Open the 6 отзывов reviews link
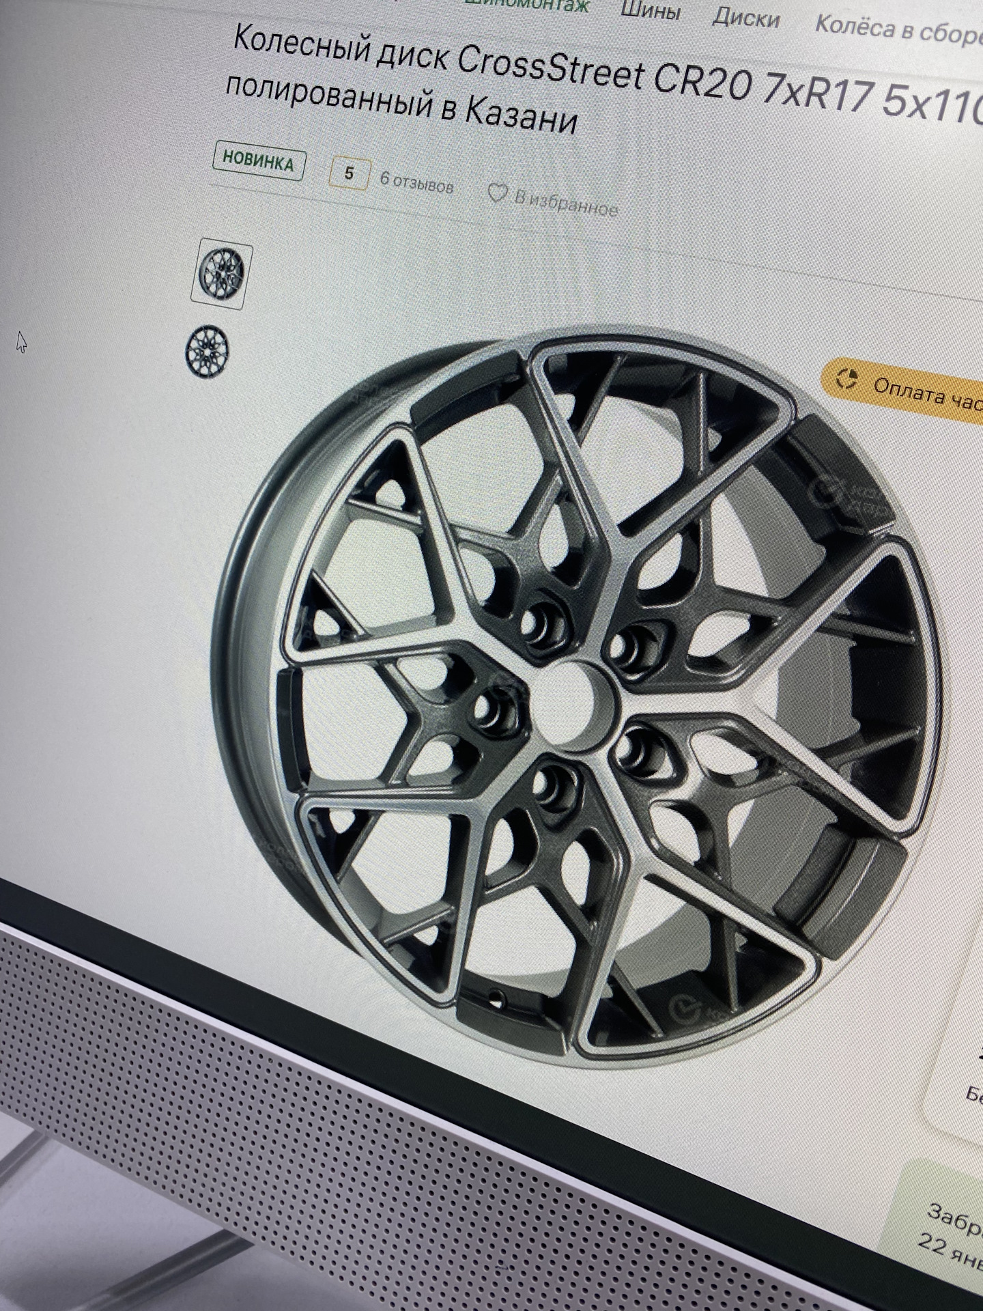This screenshot has height=1311, width=983. (416, 182)
